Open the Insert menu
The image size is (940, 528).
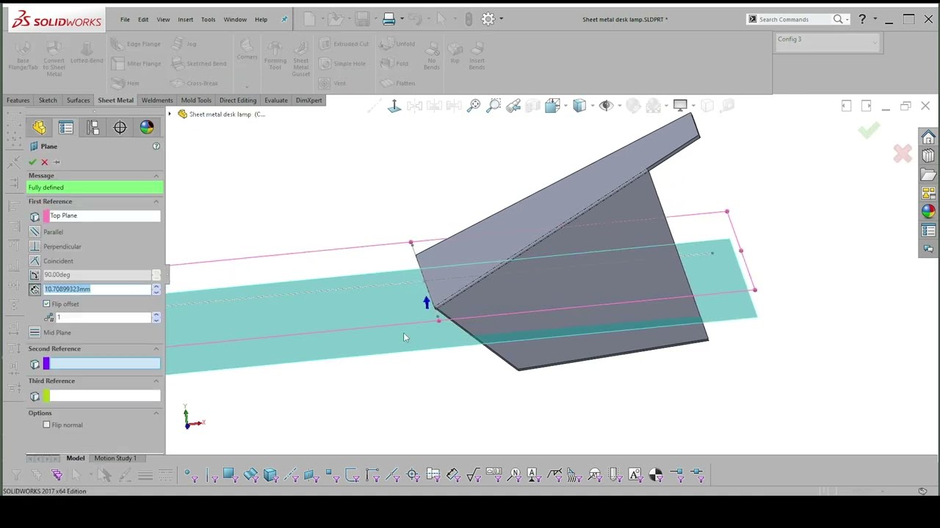coord(185,20)
